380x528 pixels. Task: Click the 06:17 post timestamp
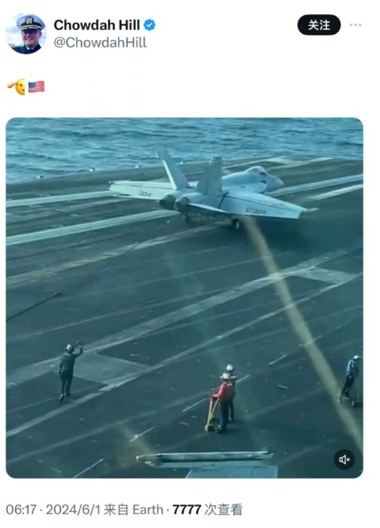(21, 509)
